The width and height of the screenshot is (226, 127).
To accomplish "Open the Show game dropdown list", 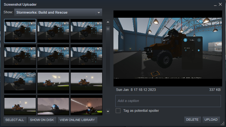I will pos(58,12).
